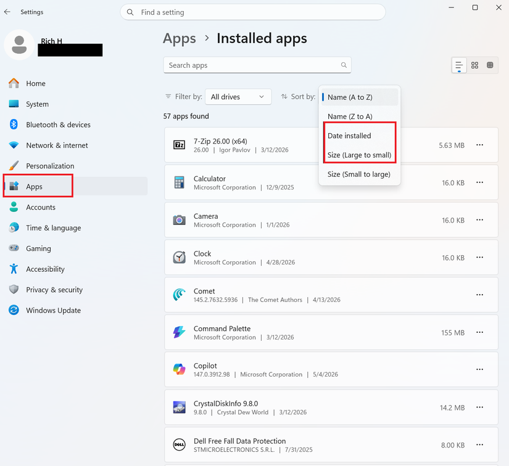Click the Camera app icon
Viewport: 509px width, 466px height.
coord(179,220)
